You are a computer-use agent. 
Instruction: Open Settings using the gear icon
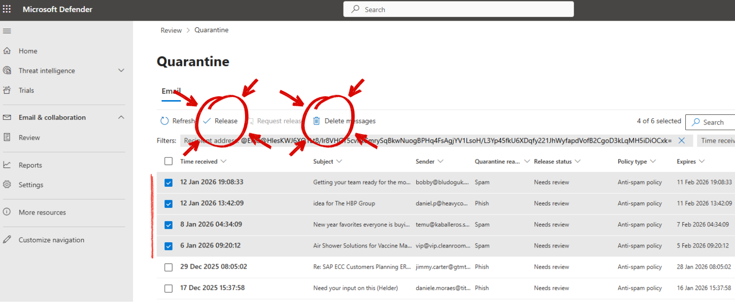8,184
